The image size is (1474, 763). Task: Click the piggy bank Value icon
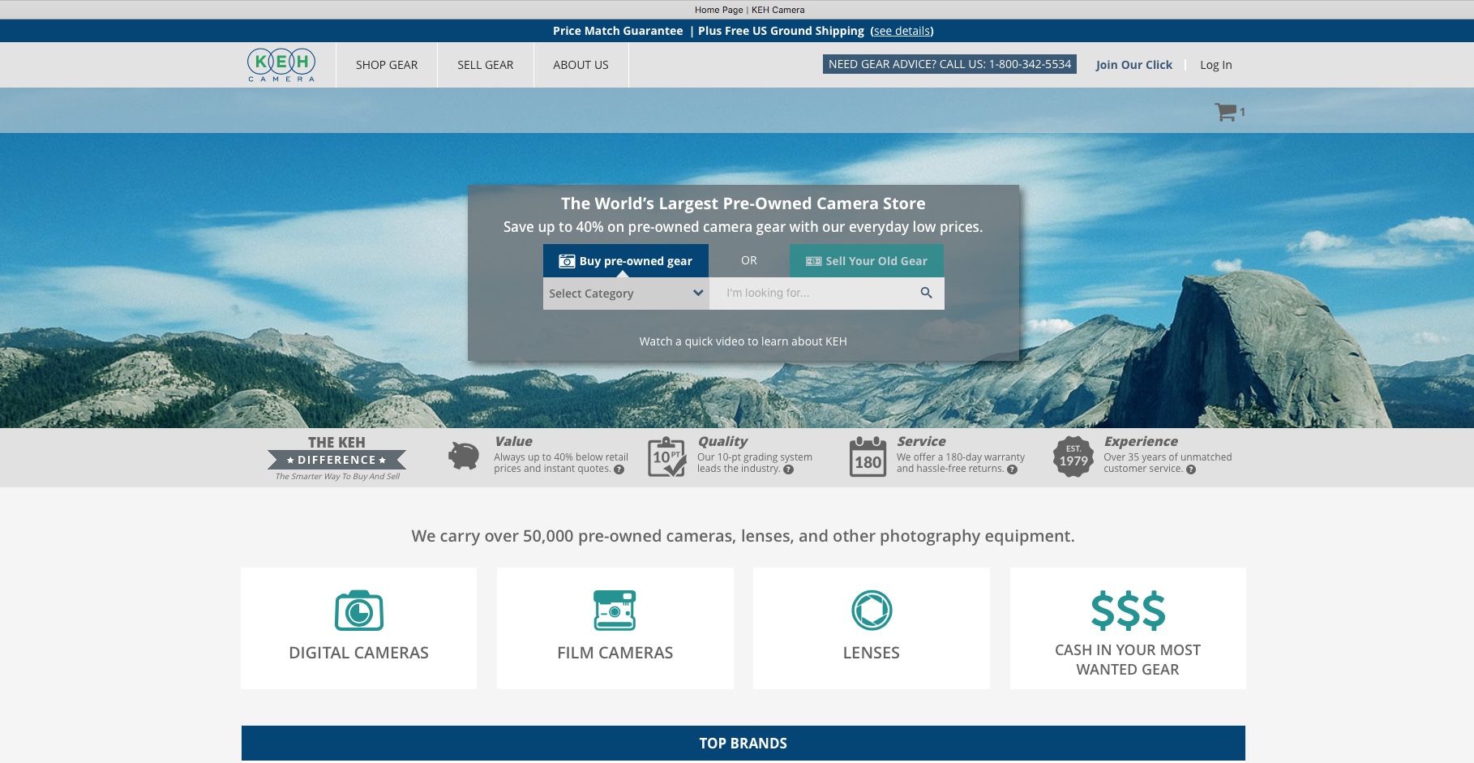(464, 456)
